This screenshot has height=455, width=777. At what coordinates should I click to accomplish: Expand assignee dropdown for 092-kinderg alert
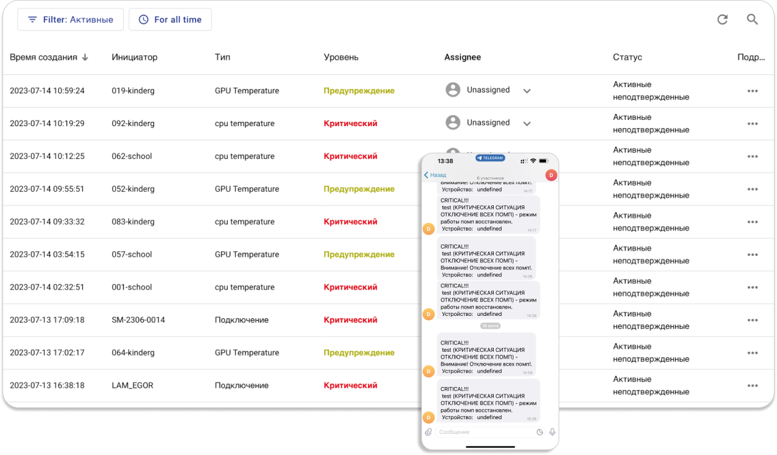point(527,124)
